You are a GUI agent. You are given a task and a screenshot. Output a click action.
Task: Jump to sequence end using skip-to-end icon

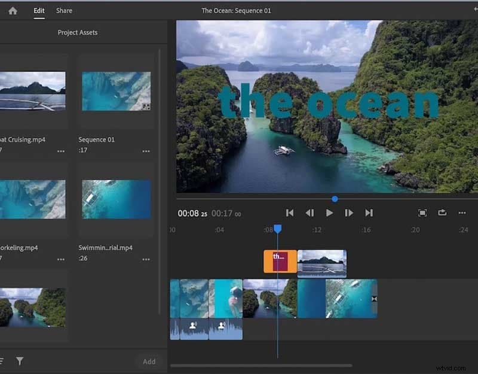pos(369,212)
